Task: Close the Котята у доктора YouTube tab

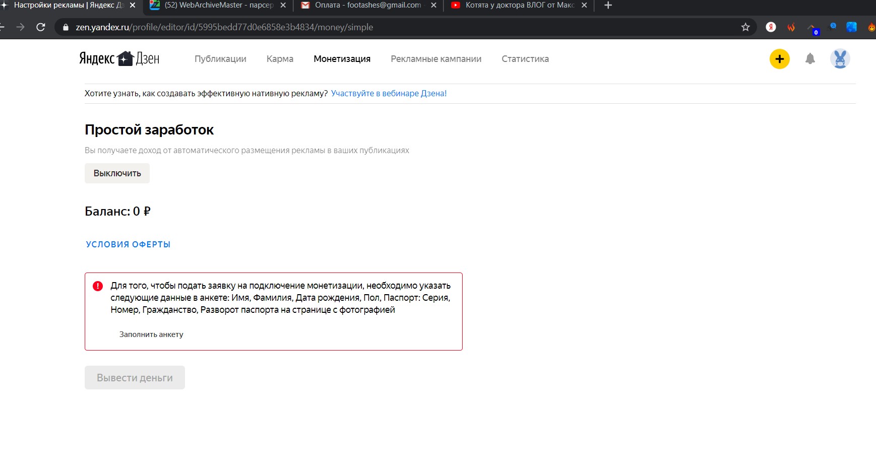Action: (x=584, y=5)
